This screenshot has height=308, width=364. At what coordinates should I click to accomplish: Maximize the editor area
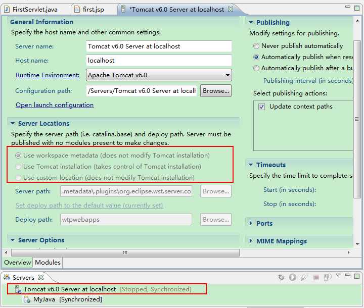tap(357, 8)
